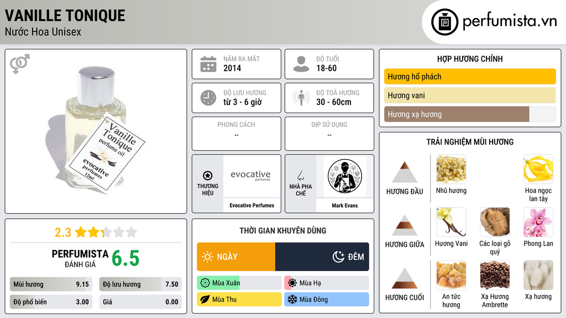Open the Mark Evans perfumer link

point(345,205)
